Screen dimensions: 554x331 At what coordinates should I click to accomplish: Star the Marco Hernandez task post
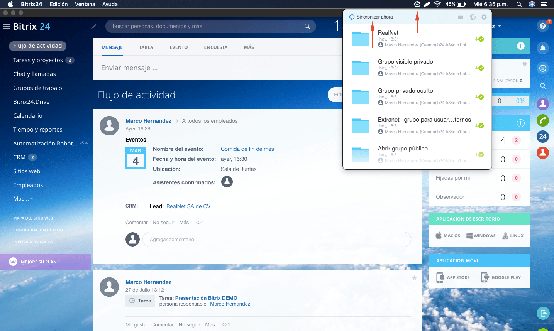click(x=414, y=278)
